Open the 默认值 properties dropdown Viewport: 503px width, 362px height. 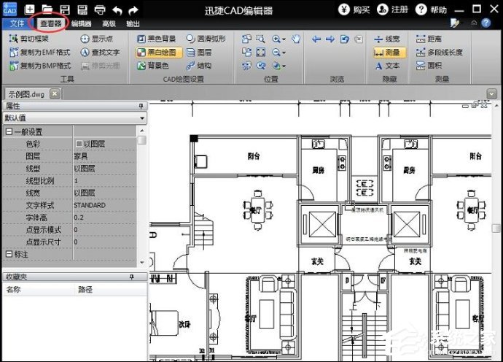click(74, 118)
